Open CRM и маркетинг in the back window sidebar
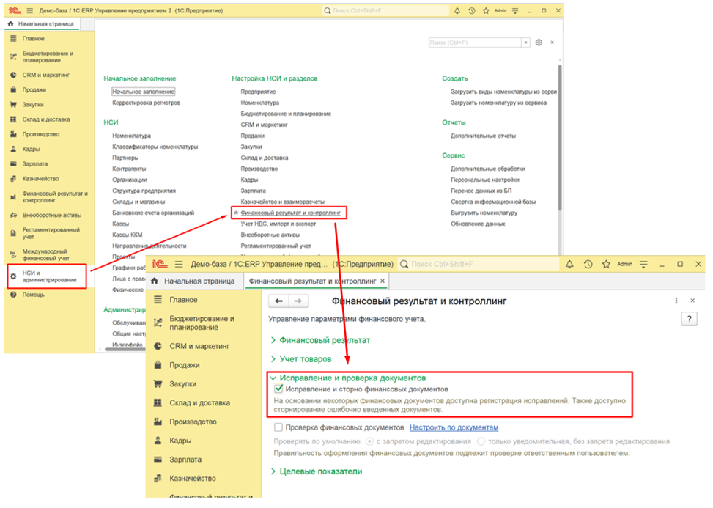Screen dimensions: 713x508 click(46, 75)
